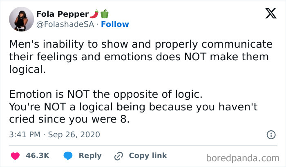
Task: Click the @FolashadeSA handle
Action: (x=65, y=24)
